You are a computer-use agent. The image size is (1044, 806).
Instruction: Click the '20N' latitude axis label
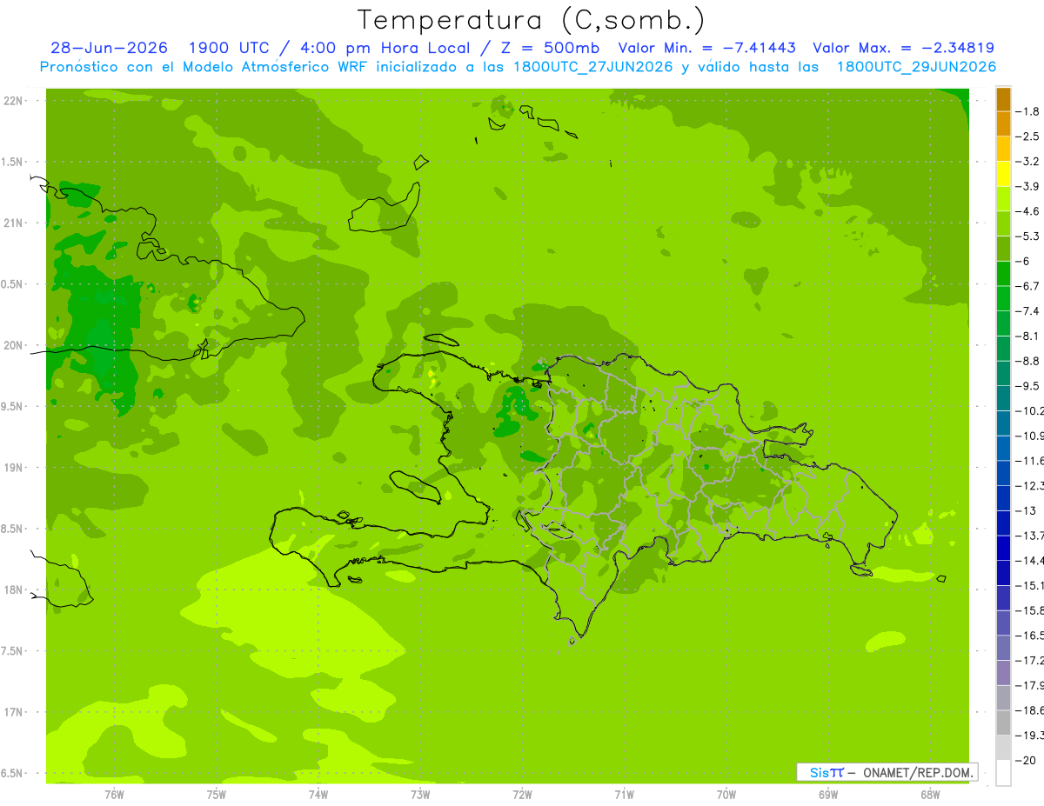point(12,345)
